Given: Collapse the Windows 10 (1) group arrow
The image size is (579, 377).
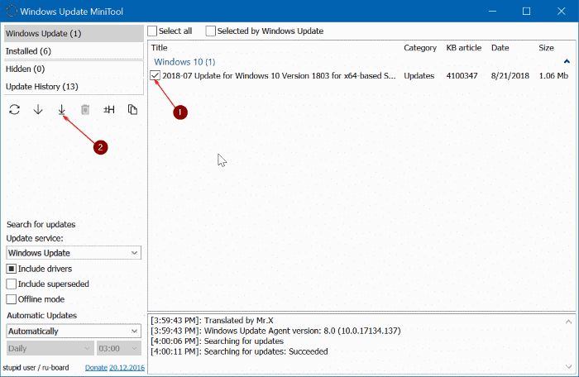Looking at the screenshot, I should tap(567, 61).
